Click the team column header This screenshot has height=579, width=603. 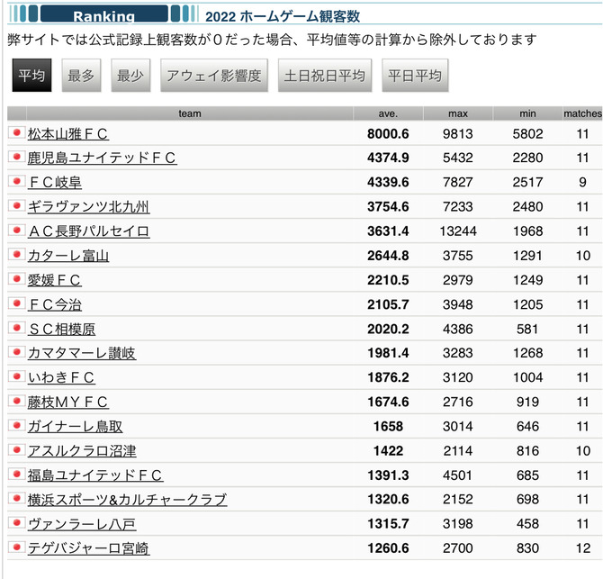[x=190, y=113]
